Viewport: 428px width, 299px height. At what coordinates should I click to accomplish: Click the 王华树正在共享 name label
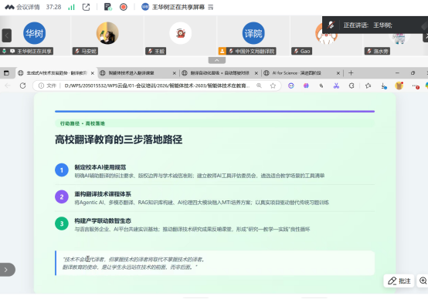tap(35, 51)
